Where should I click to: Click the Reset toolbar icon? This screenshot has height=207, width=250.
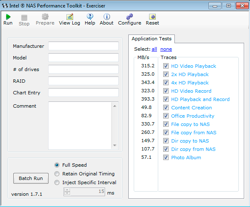[152, 17]
